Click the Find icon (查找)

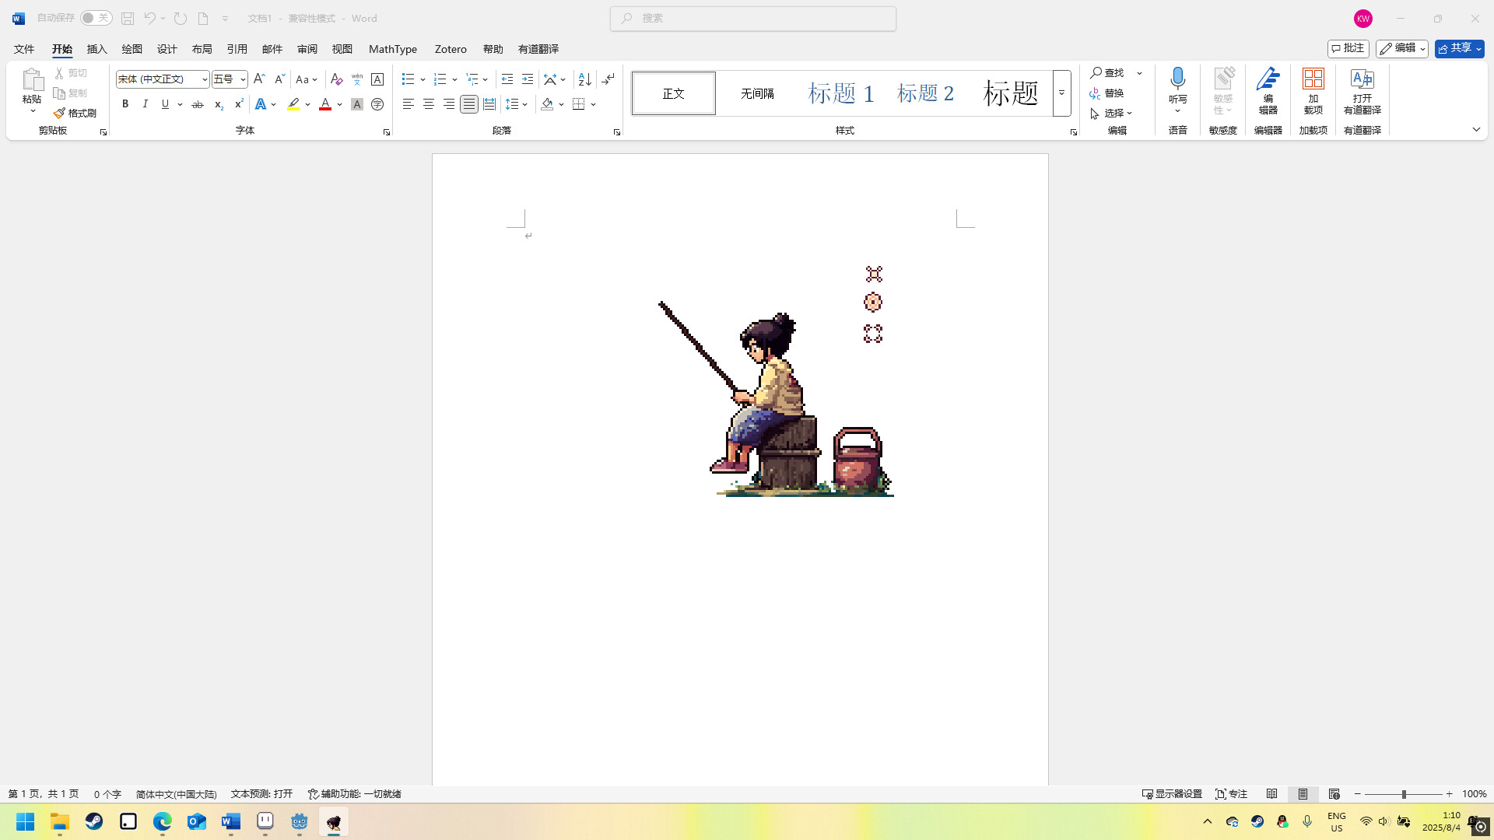(x=1106, y=72)
